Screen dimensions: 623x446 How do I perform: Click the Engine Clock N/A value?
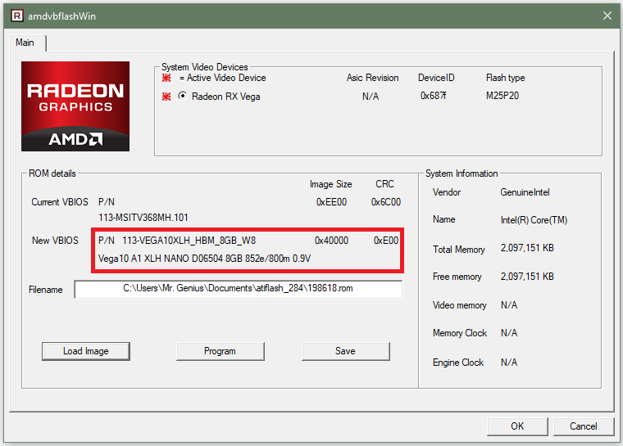coord(509,363)
